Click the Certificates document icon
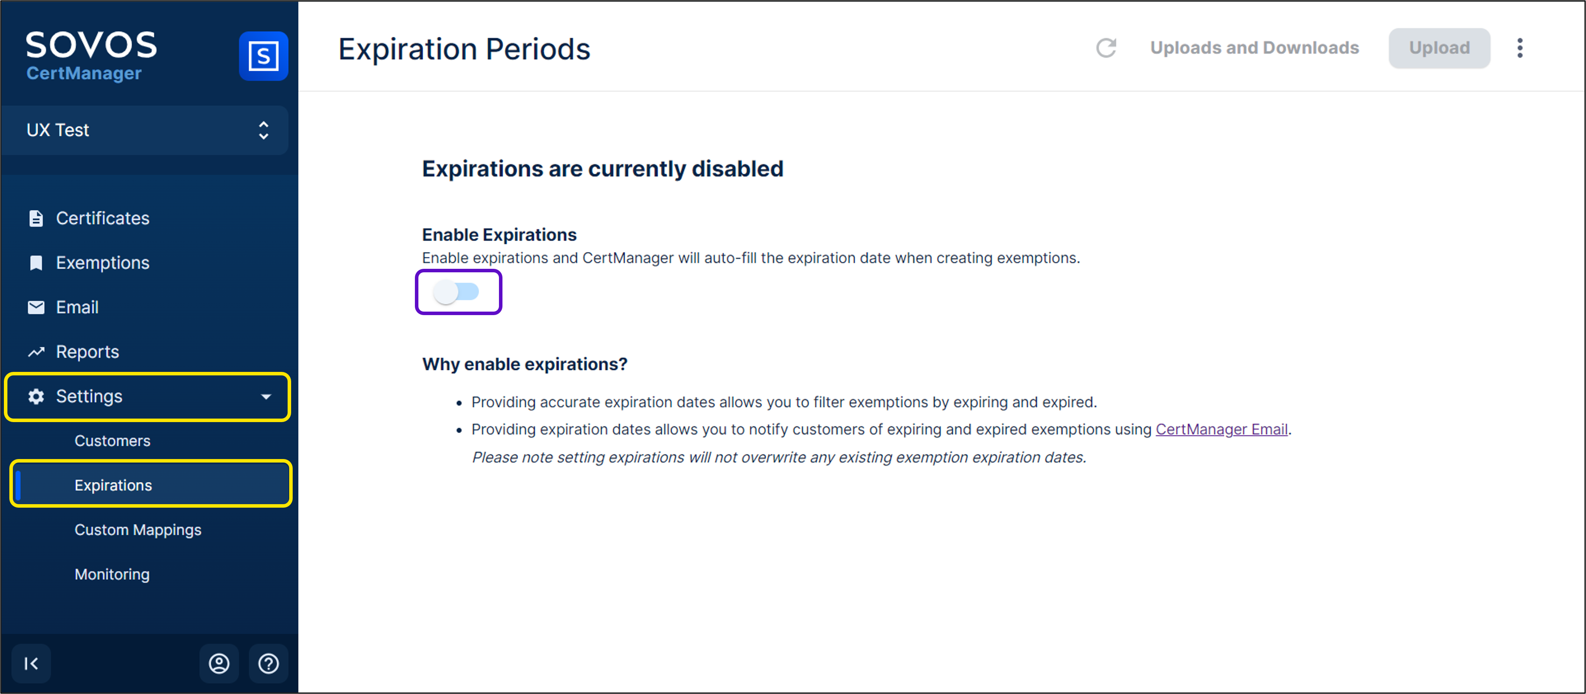The image size is (1586, 694). tap(36, 218)
